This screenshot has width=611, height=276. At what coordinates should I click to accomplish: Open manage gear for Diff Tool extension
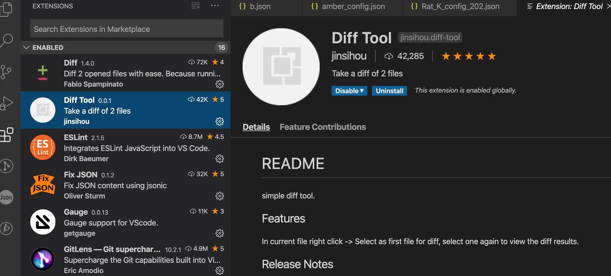tap(220, 121)
